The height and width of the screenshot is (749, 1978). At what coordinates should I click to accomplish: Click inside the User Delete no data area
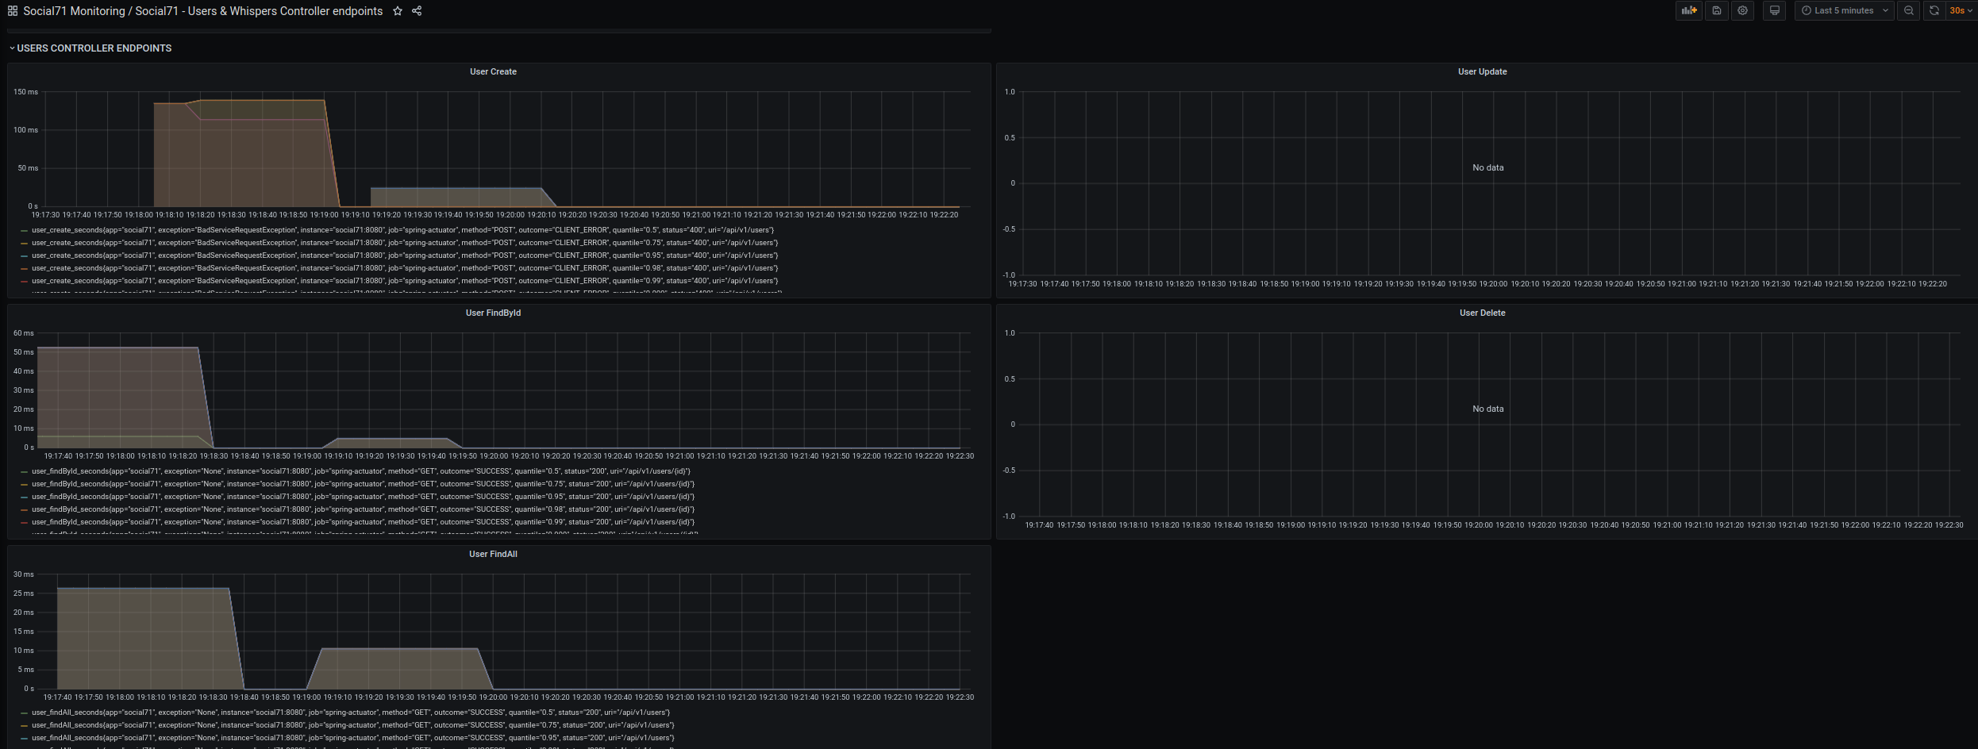point(1487,408)
